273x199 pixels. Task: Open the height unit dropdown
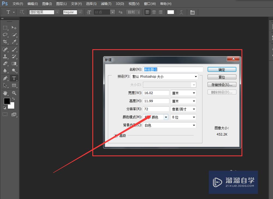point(183,101)
